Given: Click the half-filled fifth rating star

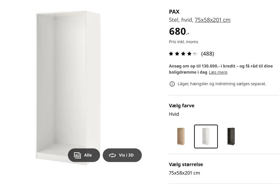Looking at the screenshot, I should (195, 54).
